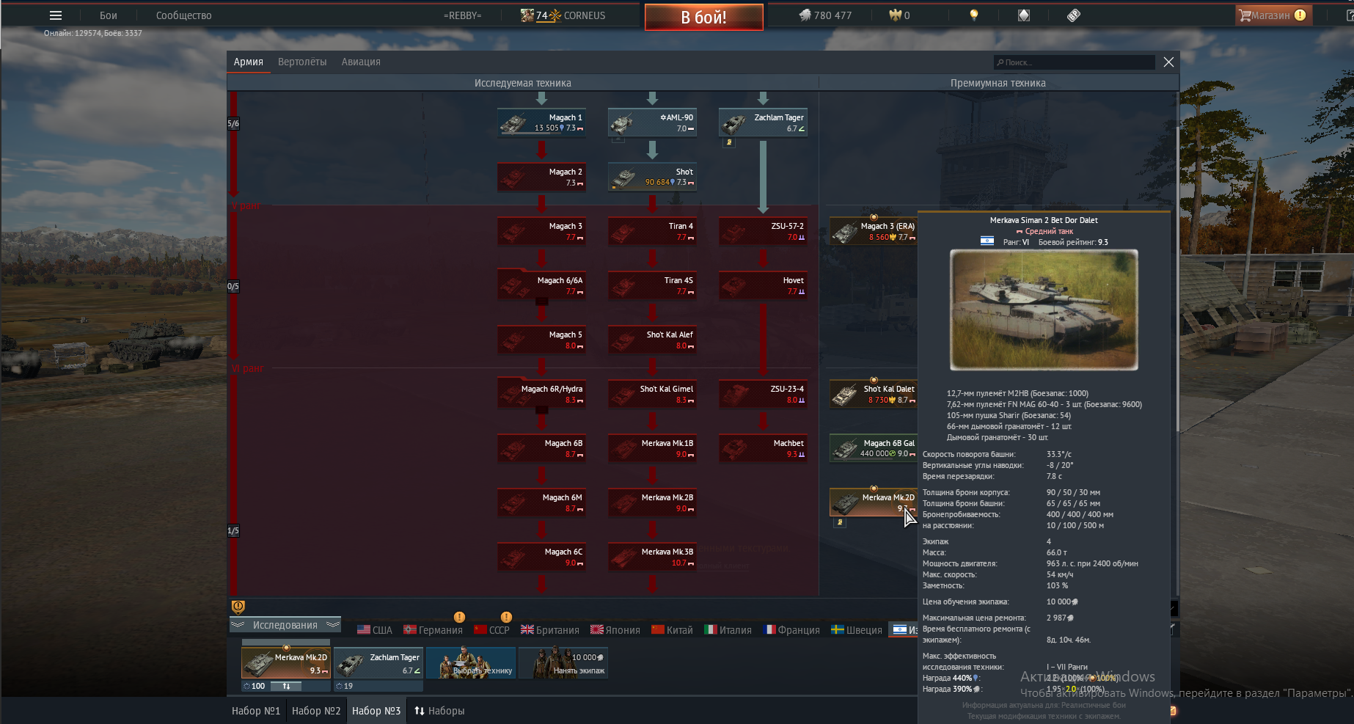
Task: Click the В бой! battle button
Action: pos(704,17)
